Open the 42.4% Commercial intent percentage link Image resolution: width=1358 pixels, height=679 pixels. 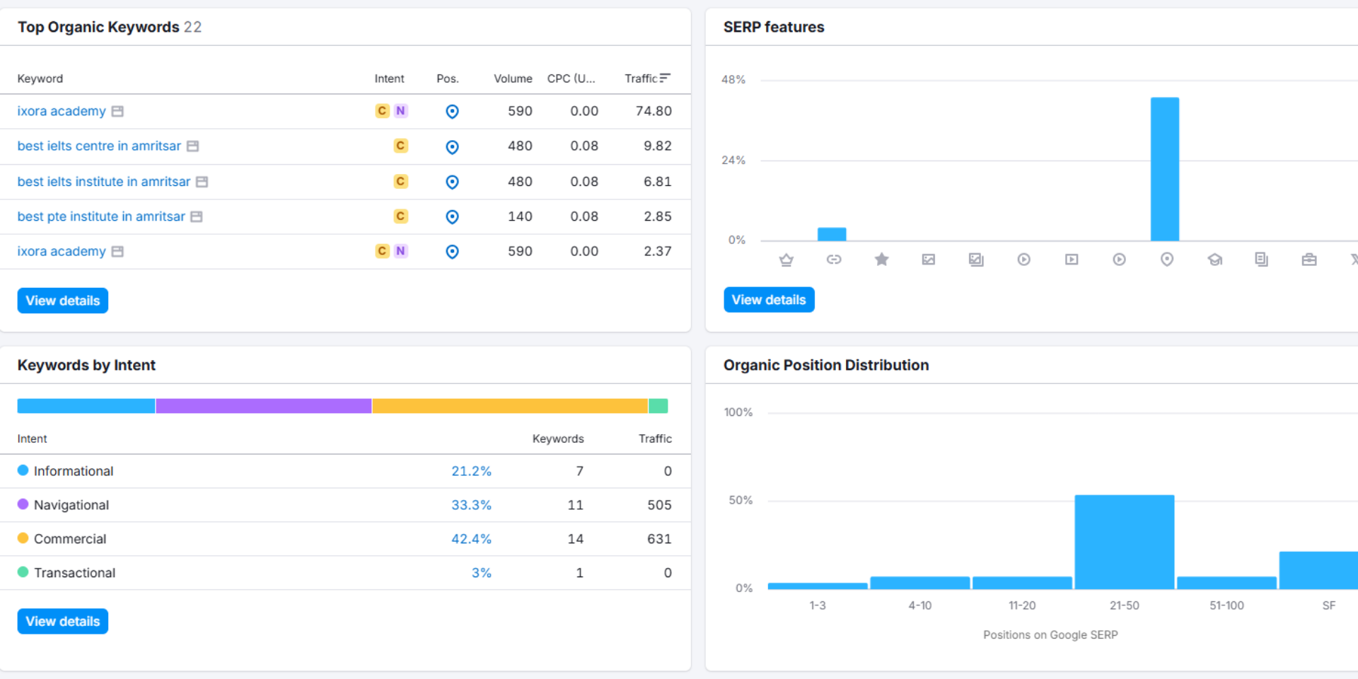471,539
